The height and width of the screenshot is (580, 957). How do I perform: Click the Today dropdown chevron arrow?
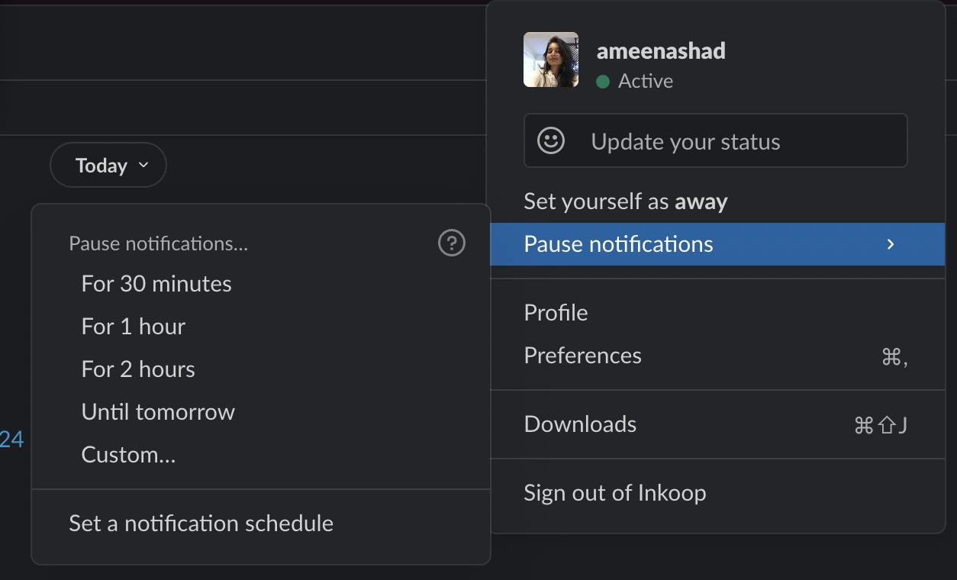(143, 166)
